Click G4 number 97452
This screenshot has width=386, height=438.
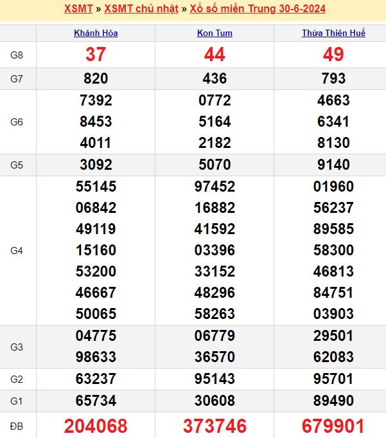tap(215, 187)
